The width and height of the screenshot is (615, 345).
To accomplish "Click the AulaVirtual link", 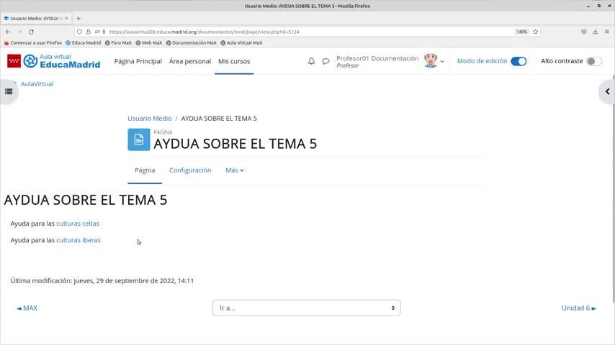I will pos(37,84).
